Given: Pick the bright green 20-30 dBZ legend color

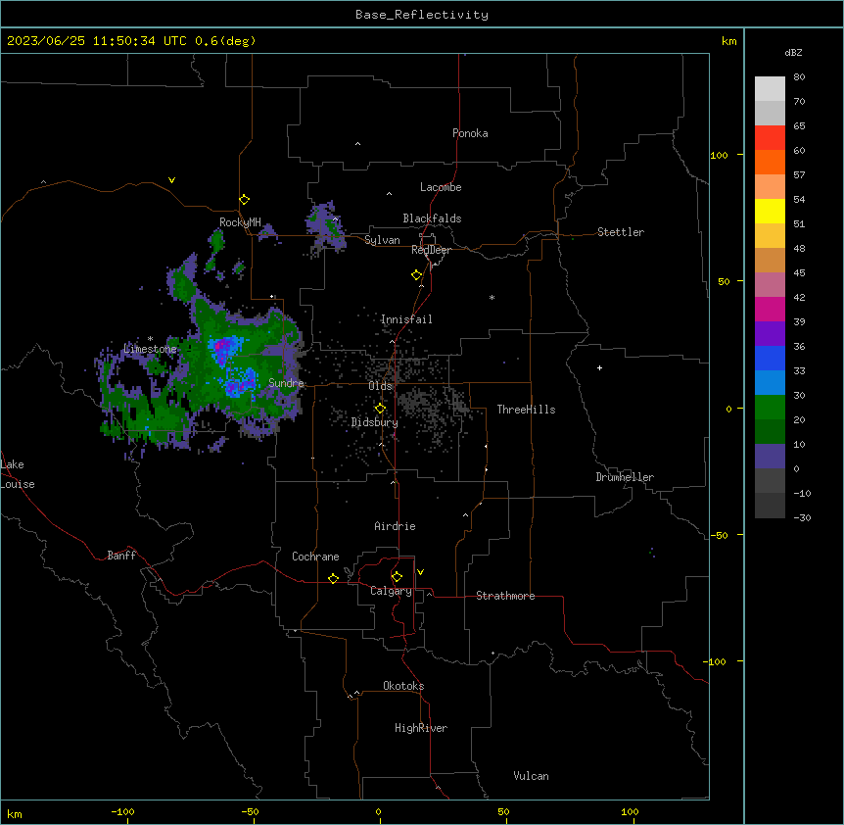Looking at the screenshot, I should tap(770, 408).
